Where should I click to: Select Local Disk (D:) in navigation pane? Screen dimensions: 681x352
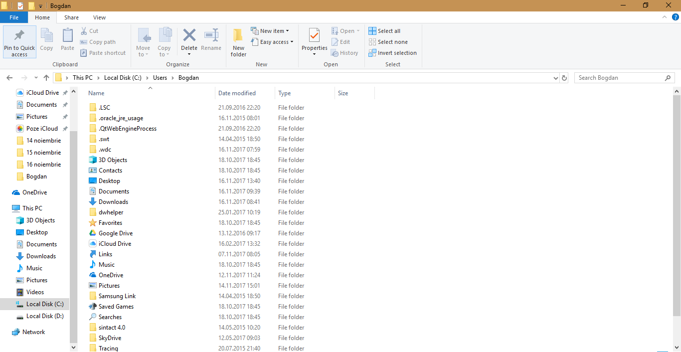pos(45,316)
